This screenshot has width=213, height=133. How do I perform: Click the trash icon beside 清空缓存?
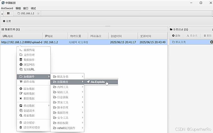point(21,123)
